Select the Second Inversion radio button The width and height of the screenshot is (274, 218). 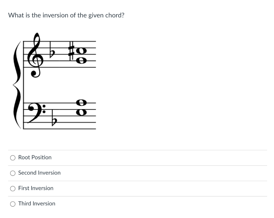[13, 173]
